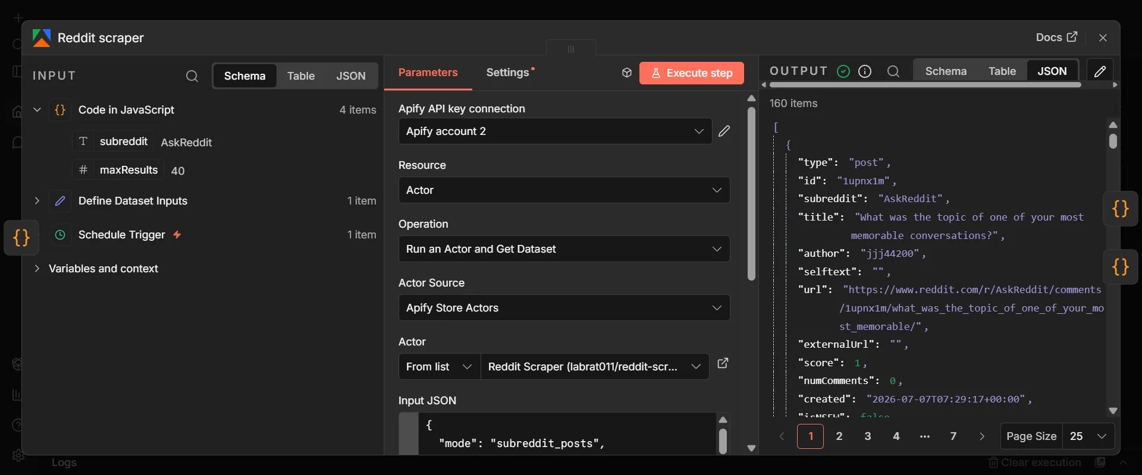Click the output success checkmark icon

point(843,71)
